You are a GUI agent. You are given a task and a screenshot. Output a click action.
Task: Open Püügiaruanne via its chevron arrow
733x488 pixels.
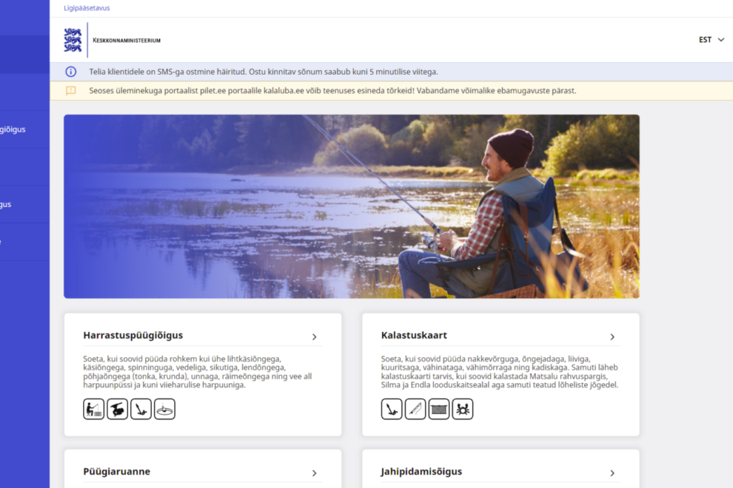click(314, 473)
